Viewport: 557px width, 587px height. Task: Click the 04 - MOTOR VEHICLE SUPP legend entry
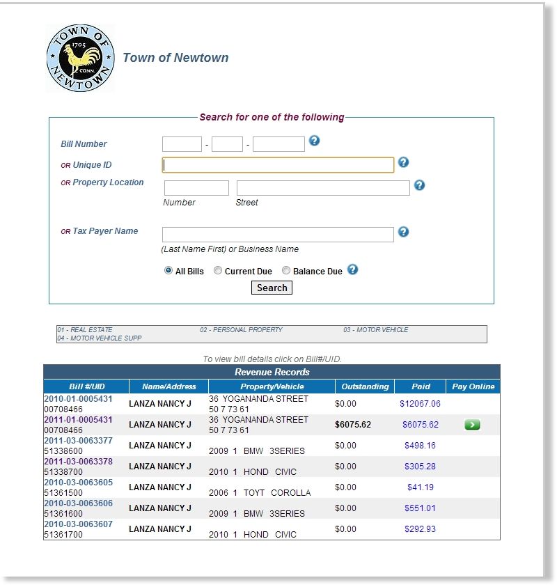100,338
